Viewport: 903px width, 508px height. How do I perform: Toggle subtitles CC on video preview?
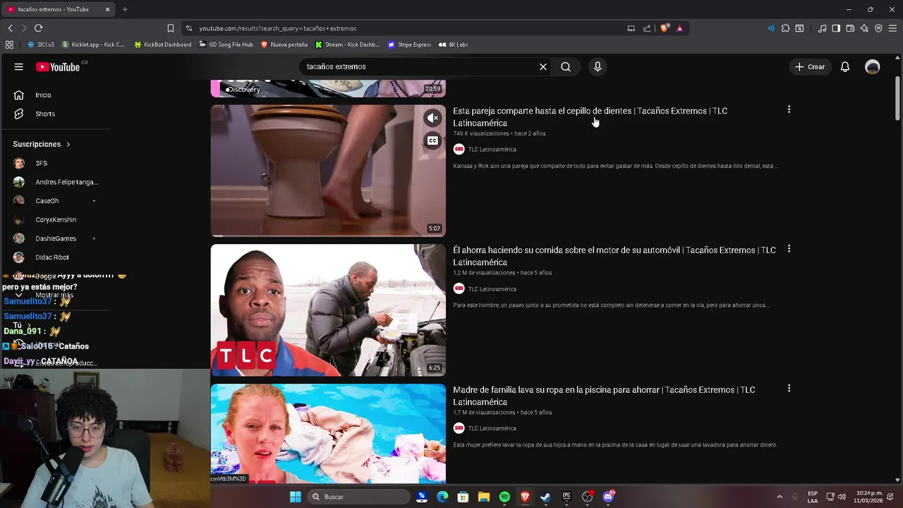(432, 140)
